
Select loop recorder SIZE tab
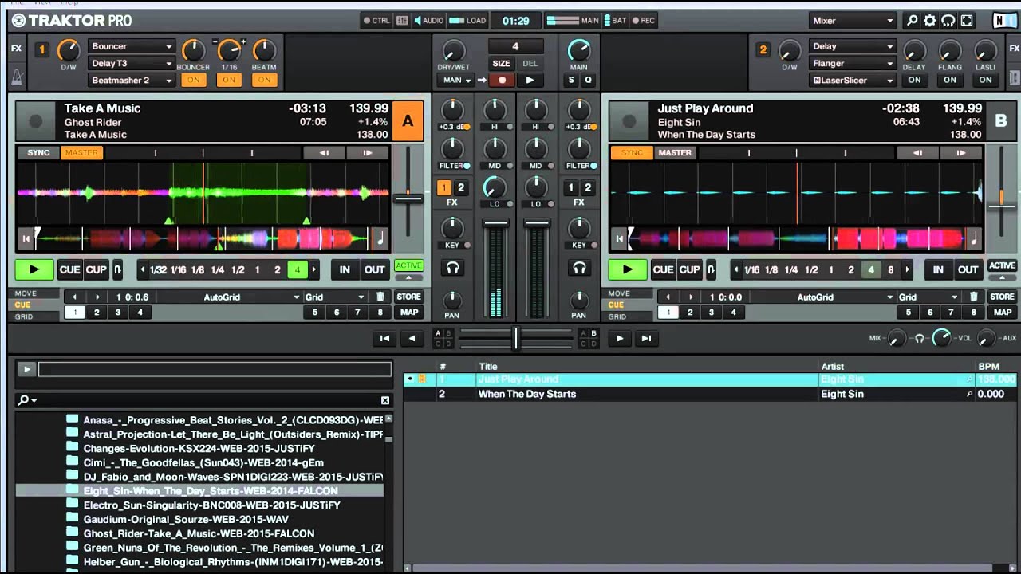click(x=501, y=63)
